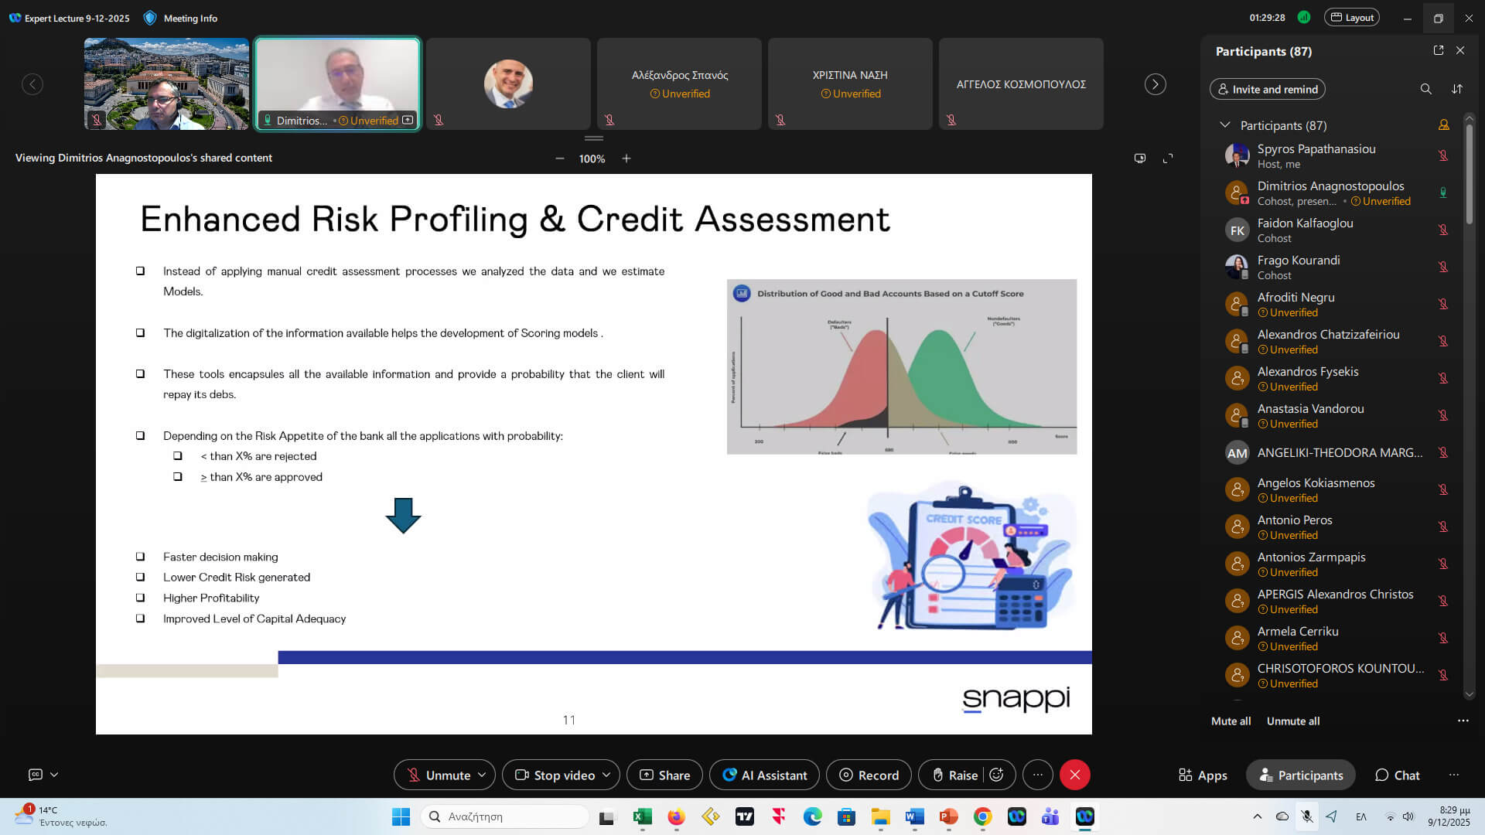Sort participants list icon
1485x835 pixels.
tap(1457, 89)
